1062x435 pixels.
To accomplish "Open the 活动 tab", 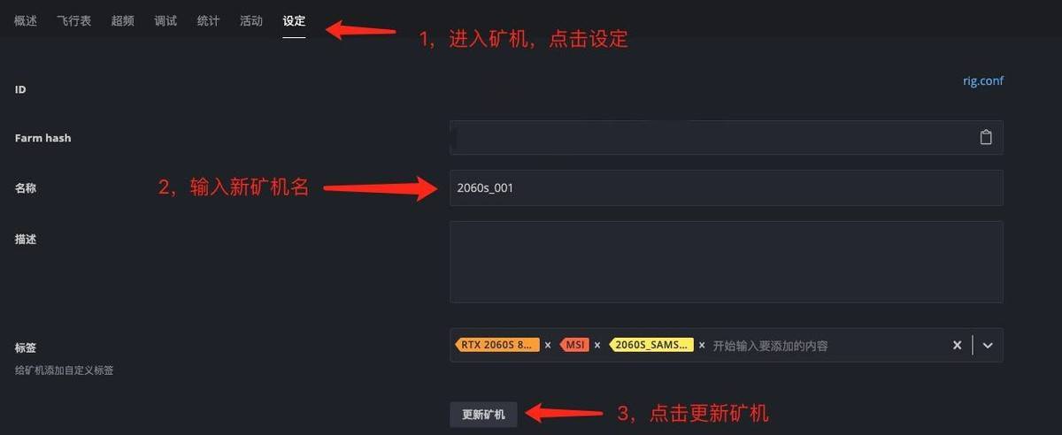I will tap(251, 21).
